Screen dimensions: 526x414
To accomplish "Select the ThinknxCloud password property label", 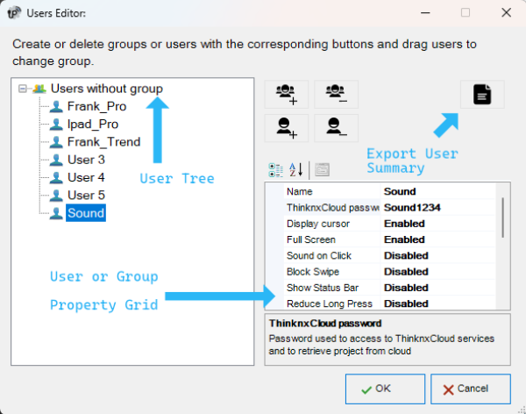I will (x=332, y=208).
